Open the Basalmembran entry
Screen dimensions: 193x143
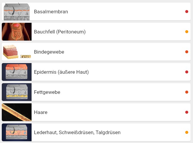tap(96, 12)
